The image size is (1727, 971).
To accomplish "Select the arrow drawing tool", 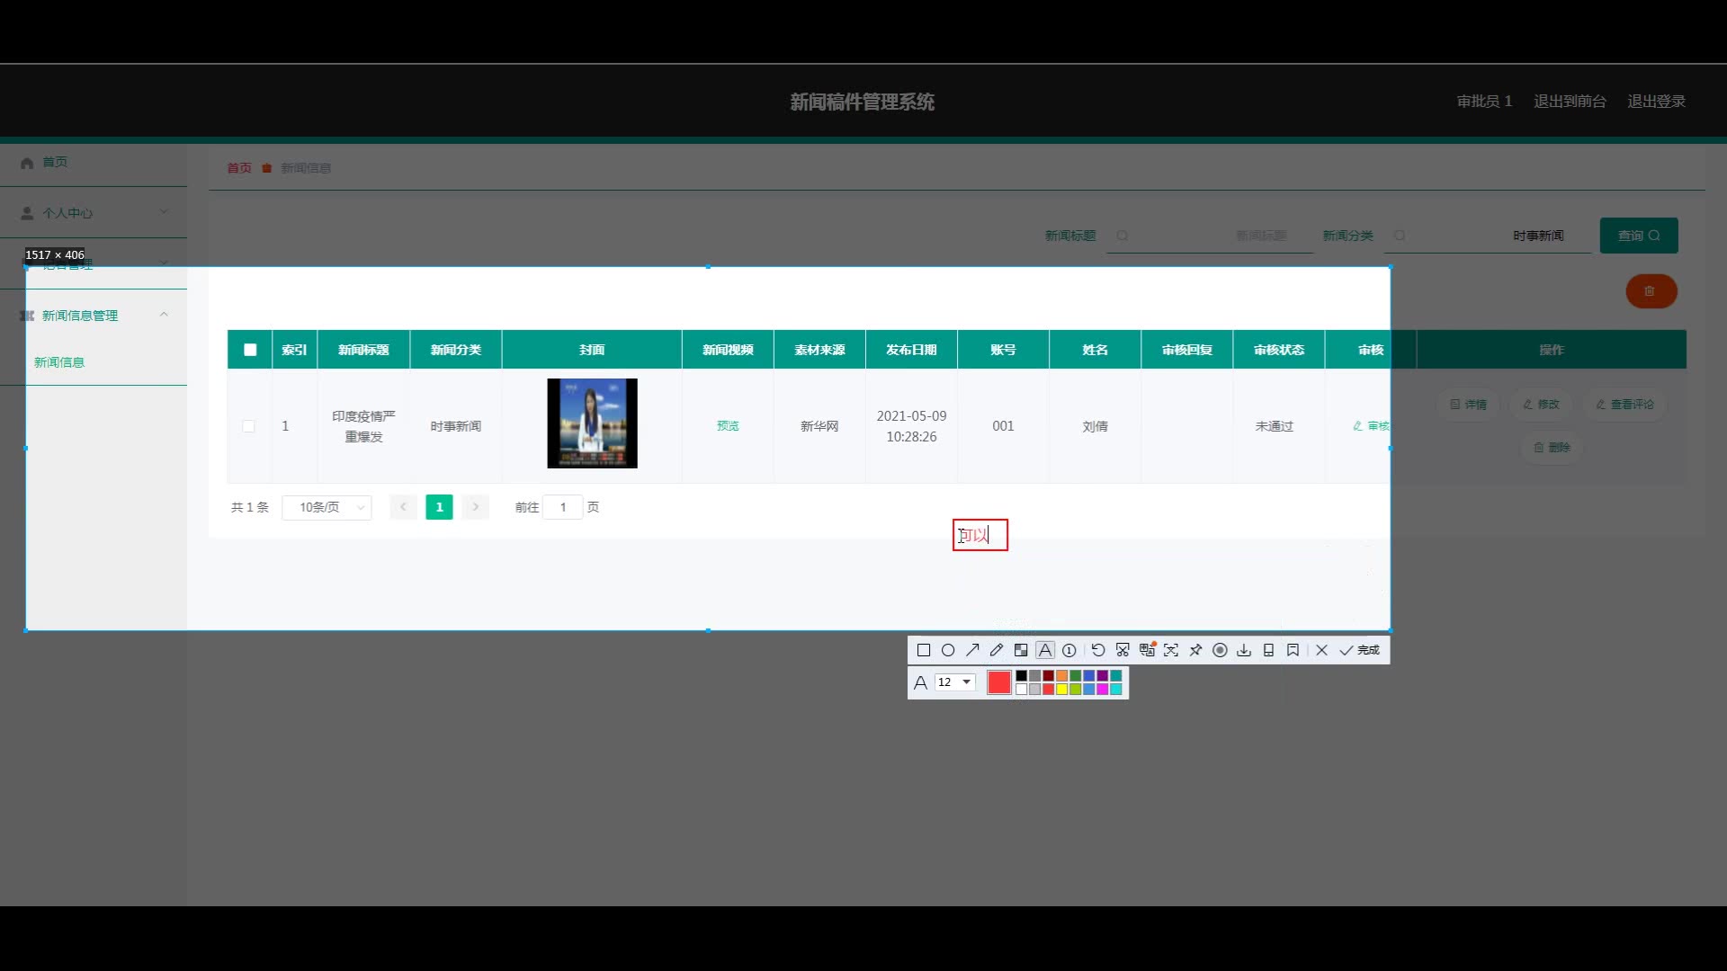I will [972, 650].
